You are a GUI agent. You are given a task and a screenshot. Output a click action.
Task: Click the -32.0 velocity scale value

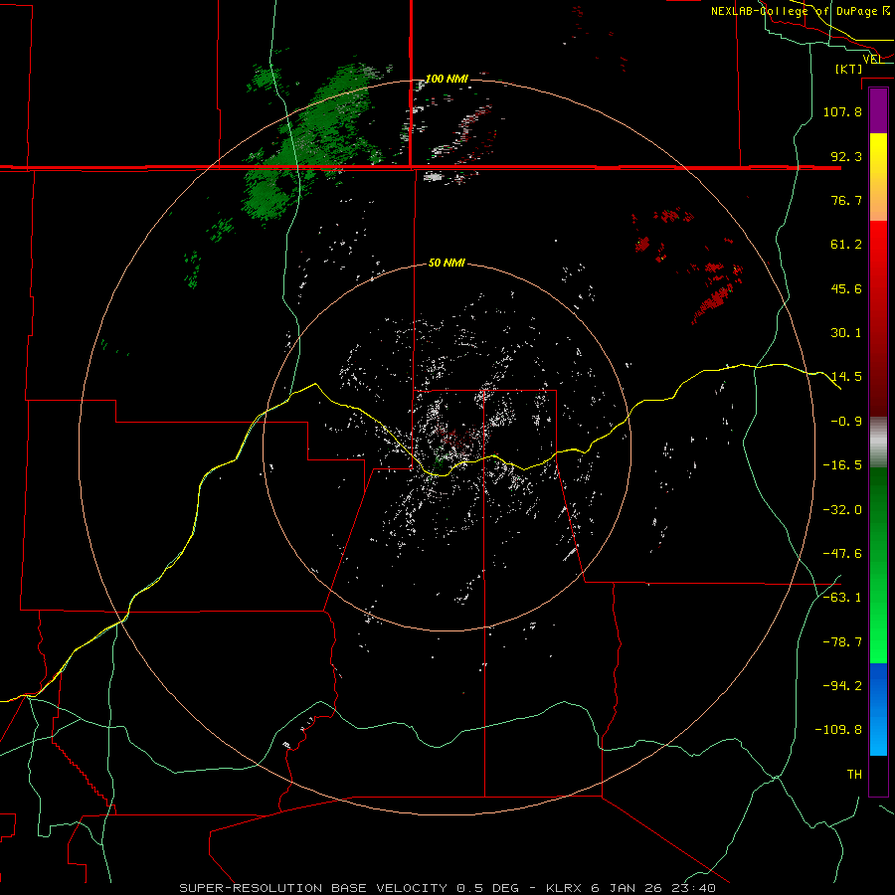(842, 510)
